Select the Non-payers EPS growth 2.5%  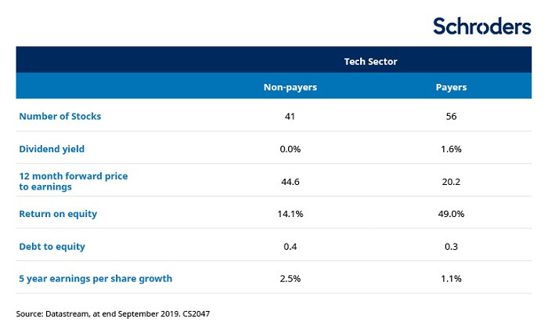tap(290, 278)
